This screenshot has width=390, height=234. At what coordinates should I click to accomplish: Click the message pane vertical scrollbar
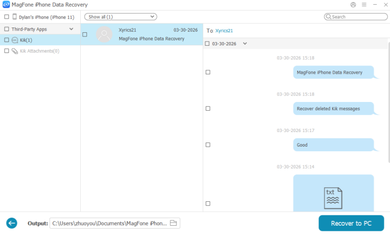389,102
